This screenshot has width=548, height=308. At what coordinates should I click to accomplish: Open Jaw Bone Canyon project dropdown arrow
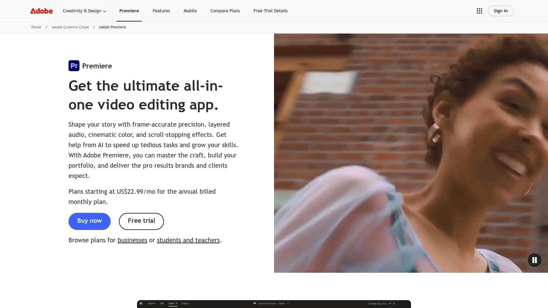[x=288, y=303]
